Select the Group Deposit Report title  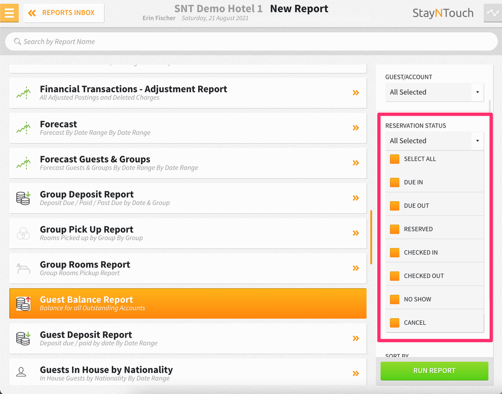coord(87,195)
